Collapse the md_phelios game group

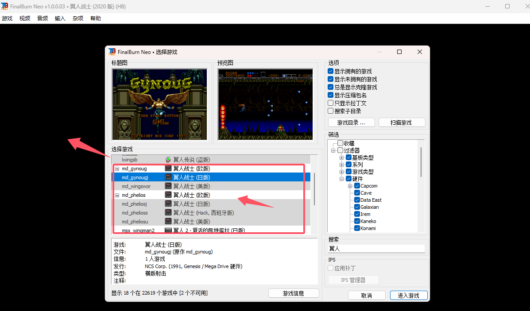(117, 195)
